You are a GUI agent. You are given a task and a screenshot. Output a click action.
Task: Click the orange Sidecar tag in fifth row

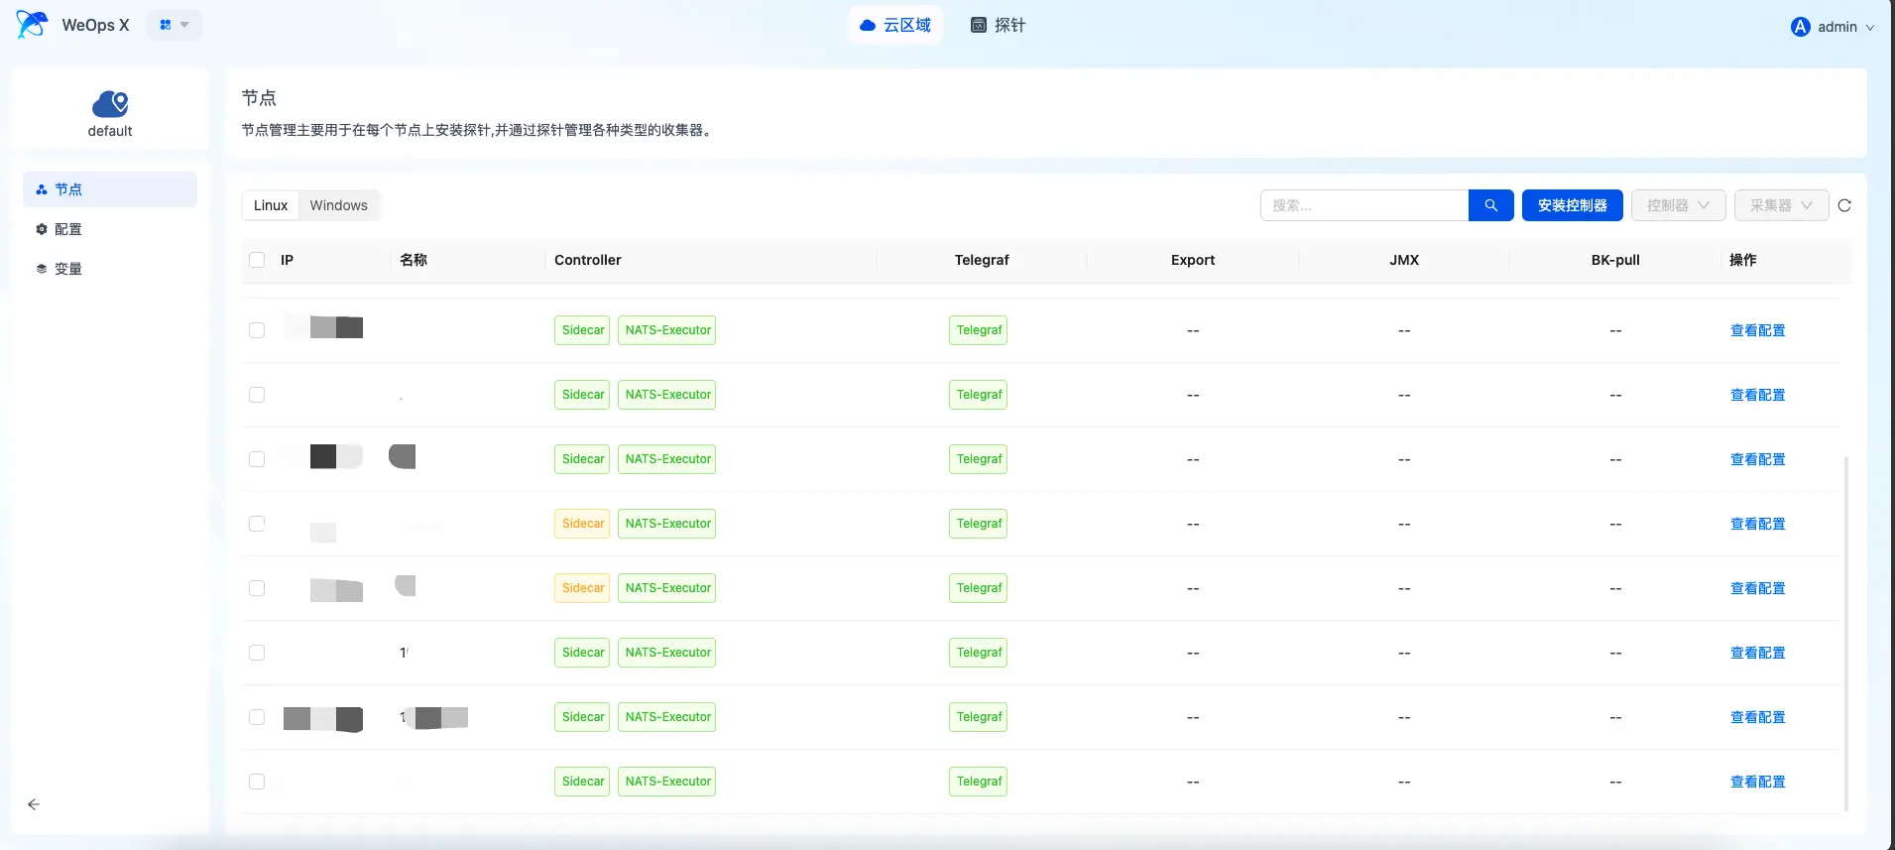(x=582, y=588)
